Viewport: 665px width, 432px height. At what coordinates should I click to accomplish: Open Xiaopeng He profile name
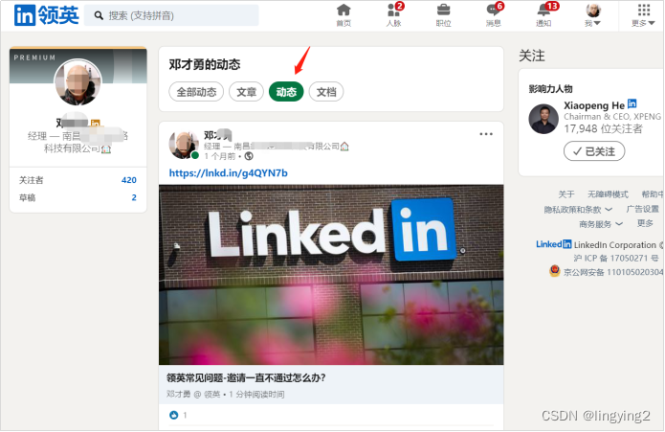pos(594,105)
